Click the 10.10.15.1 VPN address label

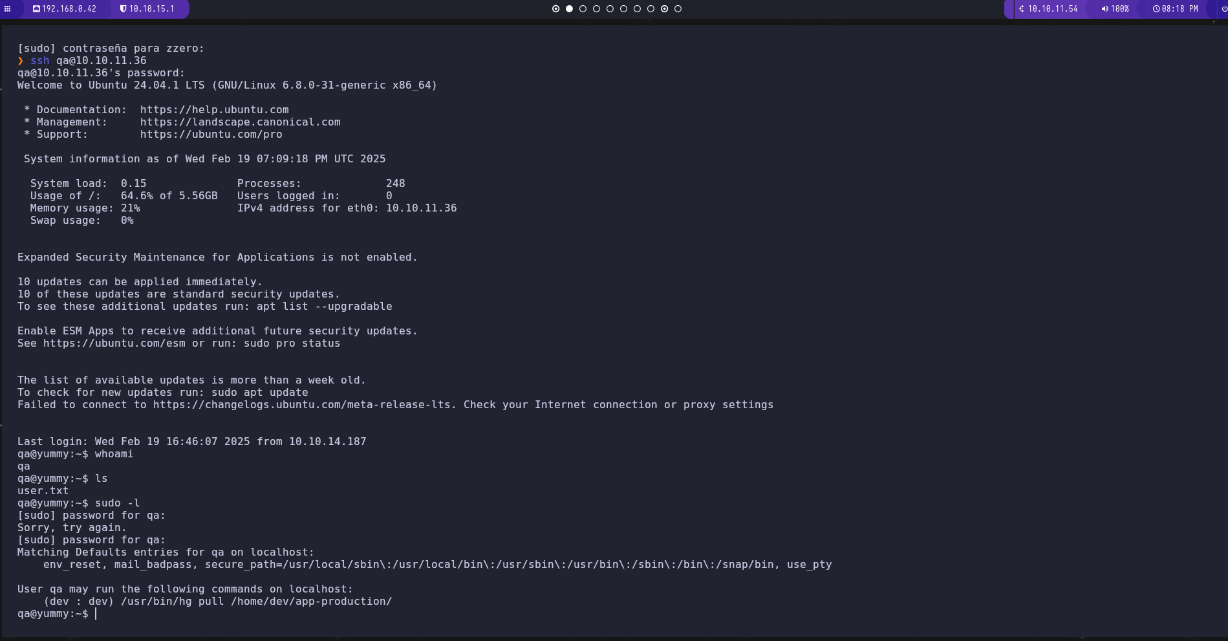click(151, 9)
